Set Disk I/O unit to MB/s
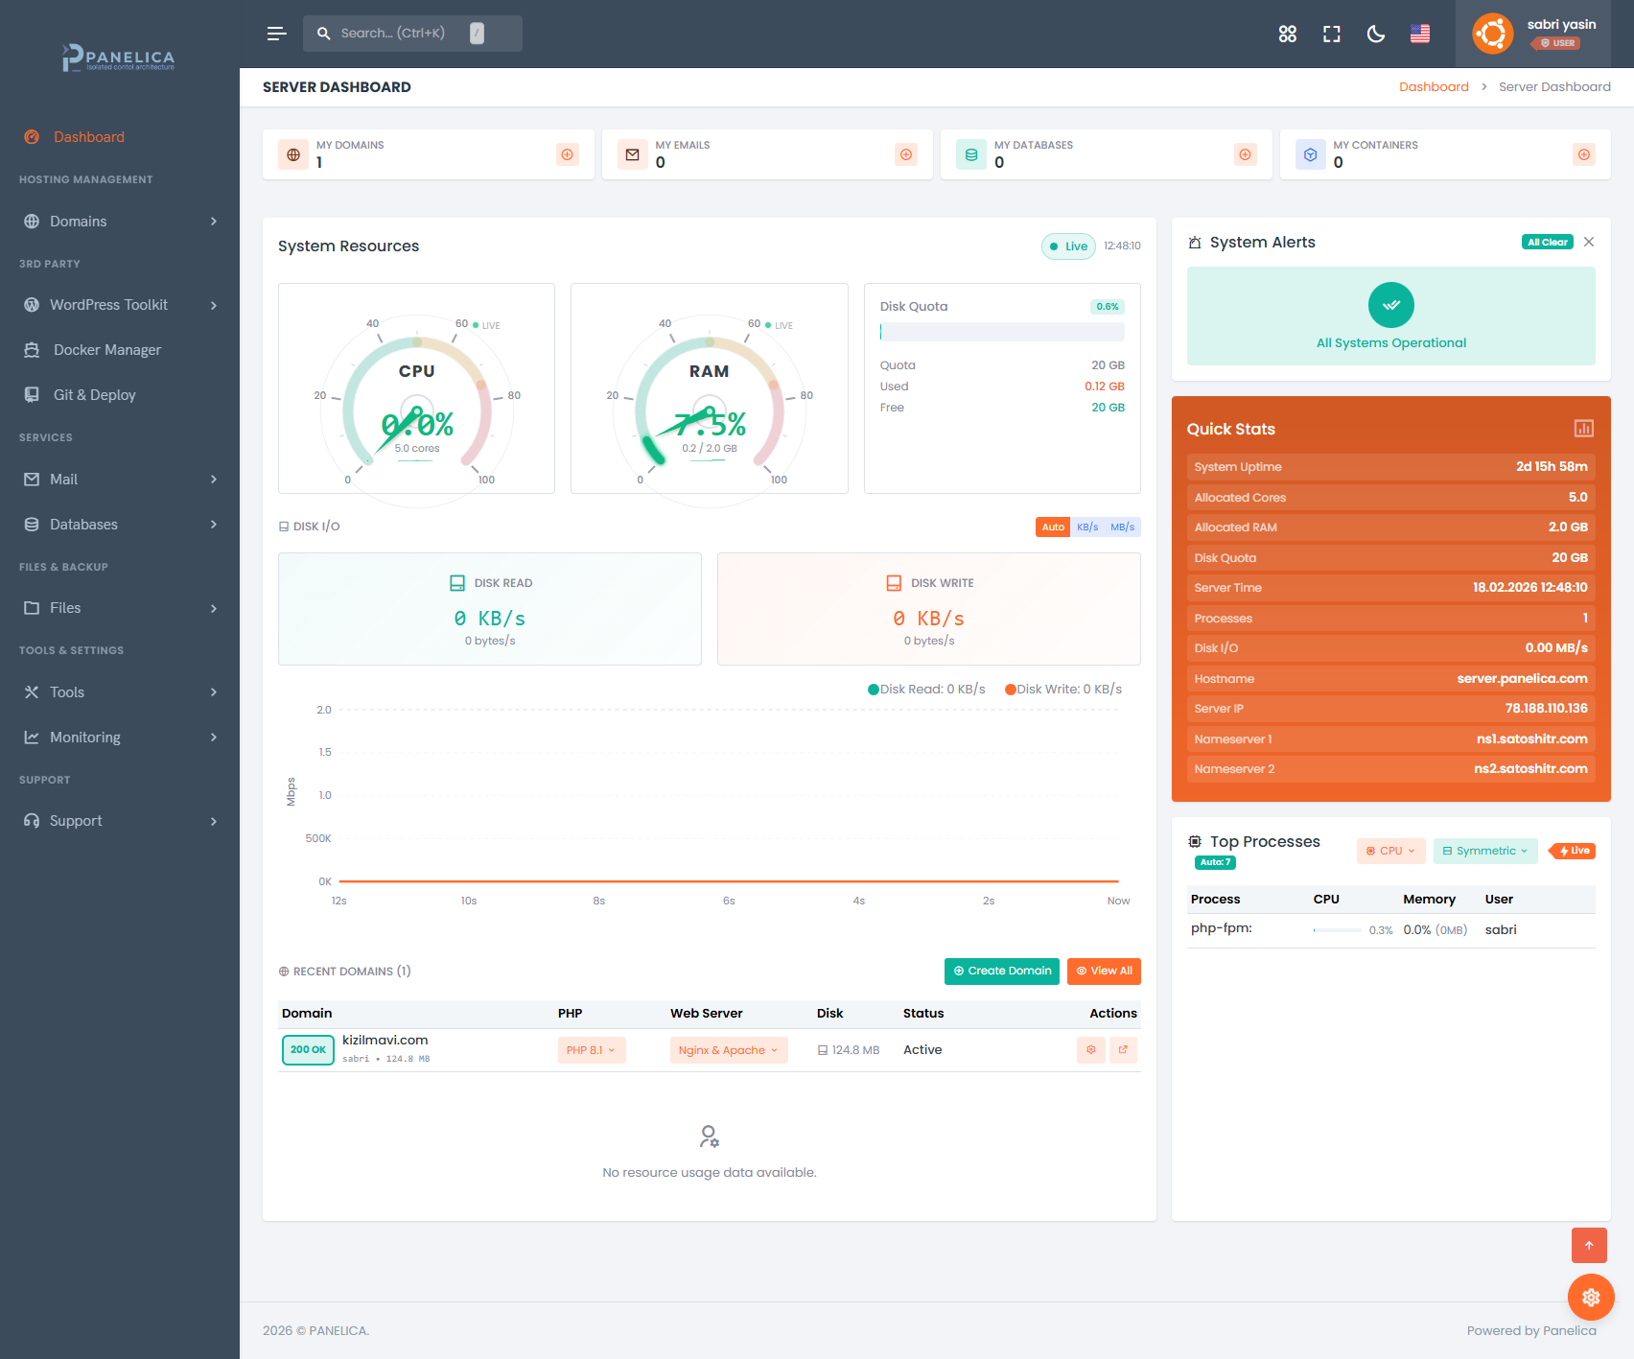The image size is (1634, 1359). point(1122,527)
